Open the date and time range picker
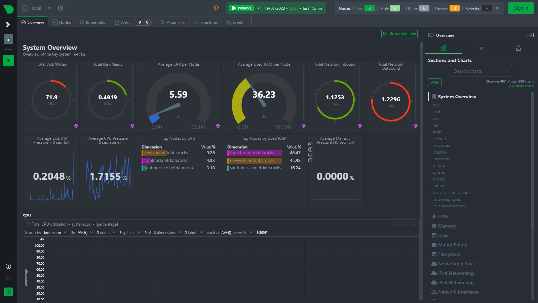Image resolution: width=538 pixels, height=303 pixels. [x=293, y=8]
